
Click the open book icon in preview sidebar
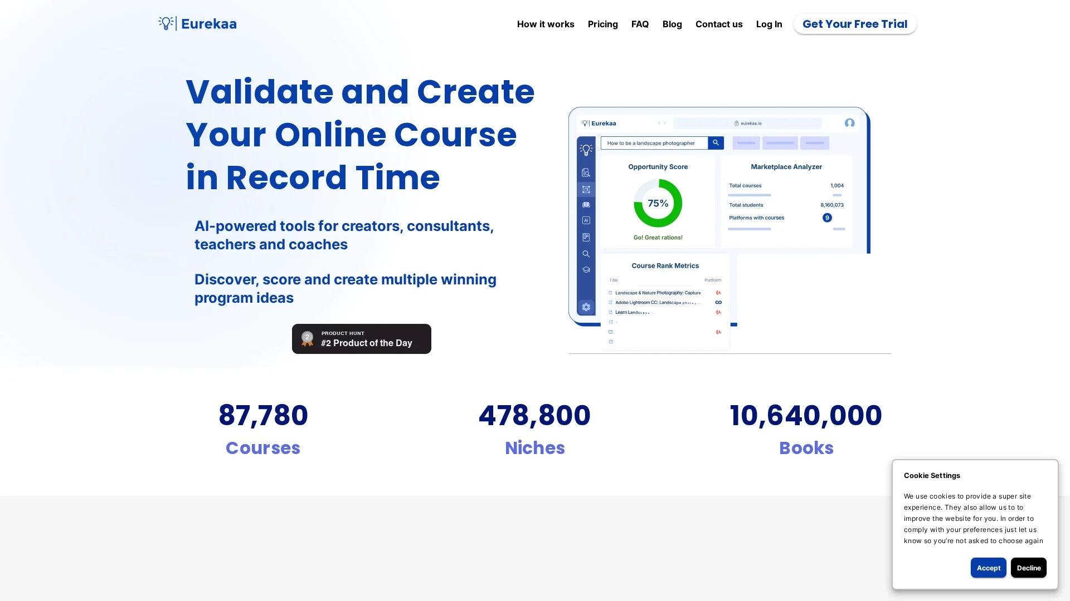[586, 205]
